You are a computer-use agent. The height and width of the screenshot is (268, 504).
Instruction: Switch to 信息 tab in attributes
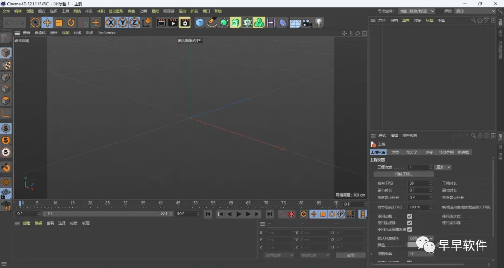pyautogui.click(x=395, y=152)
